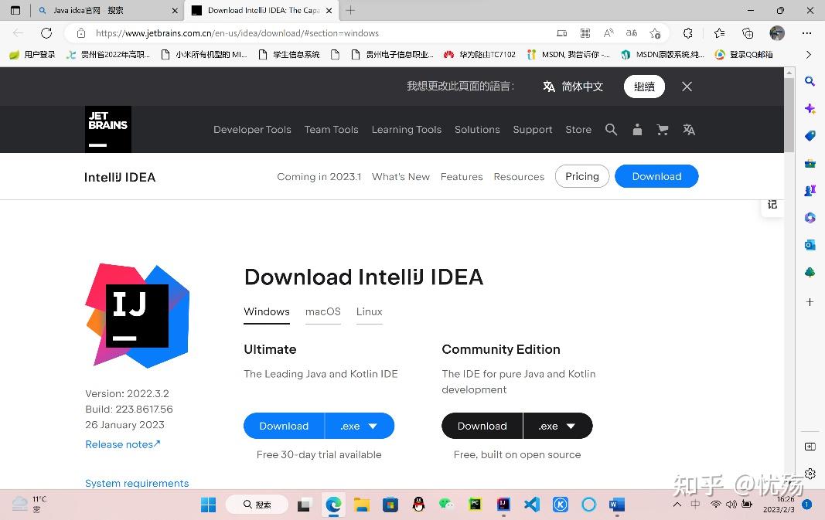Open the browser extensions puzzle icon
Image resolution: width=825 pixels, height=520 pixels.
[687, 33]
